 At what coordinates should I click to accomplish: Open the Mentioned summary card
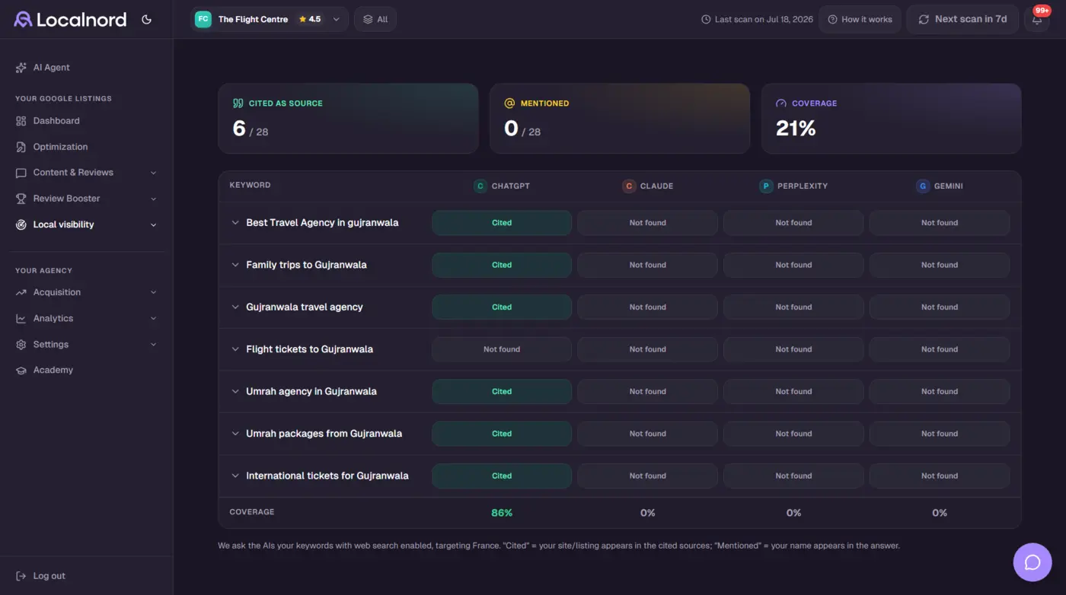coord(620,119)
